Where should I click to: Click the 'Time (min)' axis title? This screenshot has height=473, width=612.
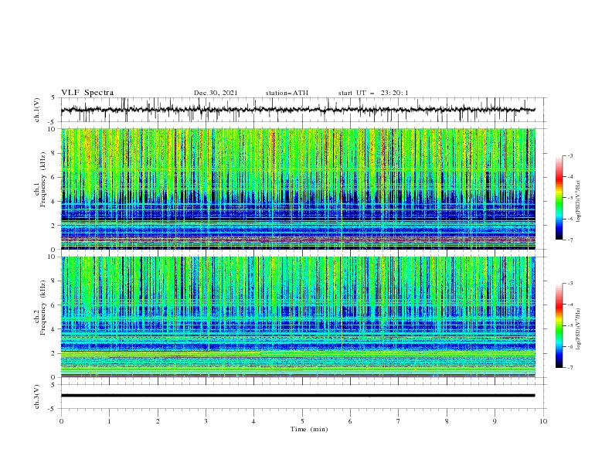[309, 429]
